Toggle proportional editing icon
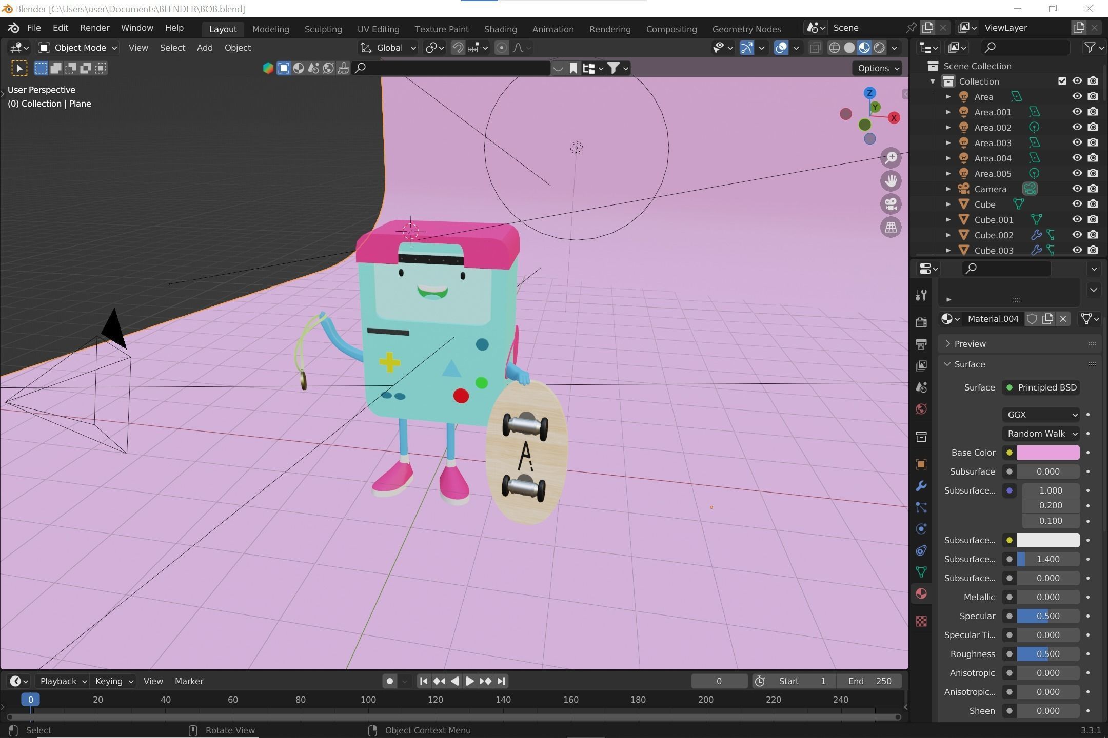The height and width of the screenshot is (738, 1108). 502,48
